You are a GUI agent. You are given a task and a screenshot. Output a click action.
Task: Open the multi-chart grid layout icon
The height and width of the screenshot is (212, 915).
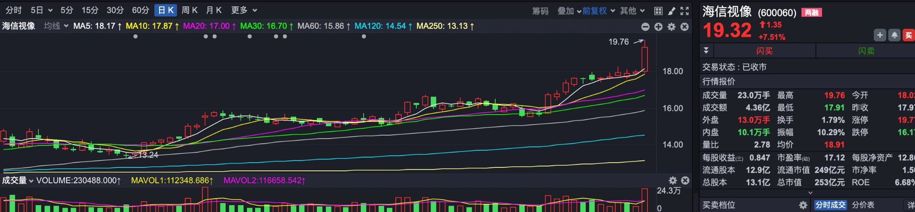(x=658, y=11)
